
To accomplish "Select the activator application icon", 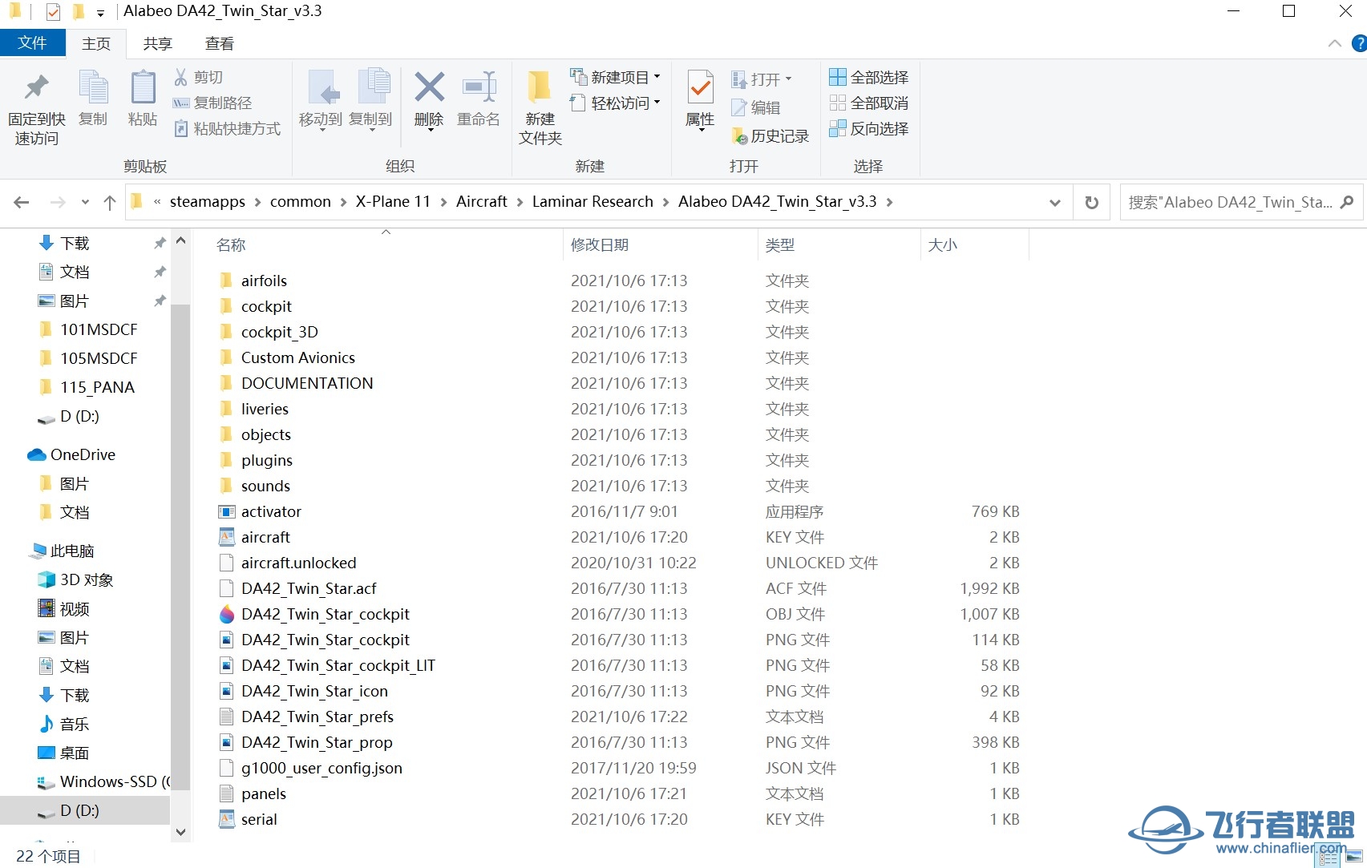I will (x=227, y=511).
